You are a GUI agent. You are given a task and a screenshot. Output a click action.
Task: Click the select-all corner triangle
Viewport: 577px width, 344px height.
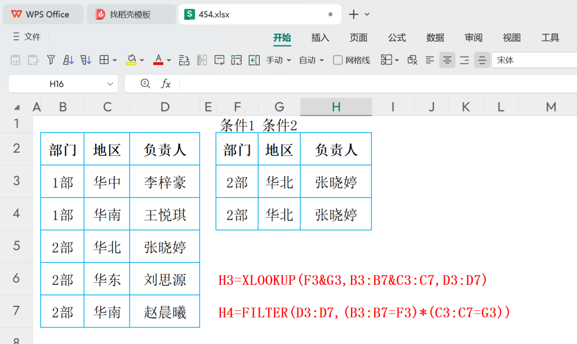tap(17, 108)
